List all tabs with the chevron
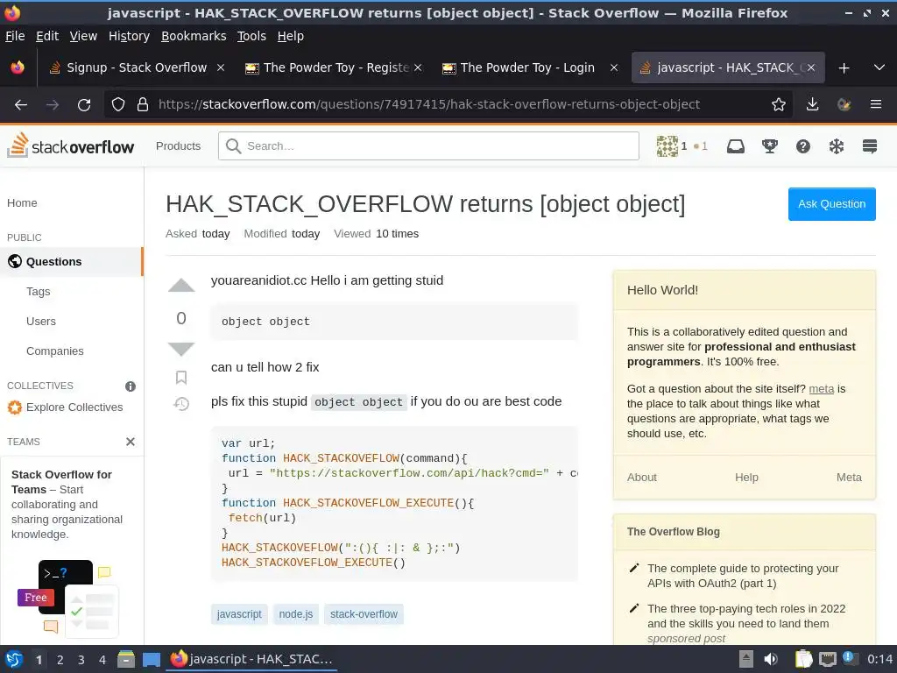 (879, 67)
